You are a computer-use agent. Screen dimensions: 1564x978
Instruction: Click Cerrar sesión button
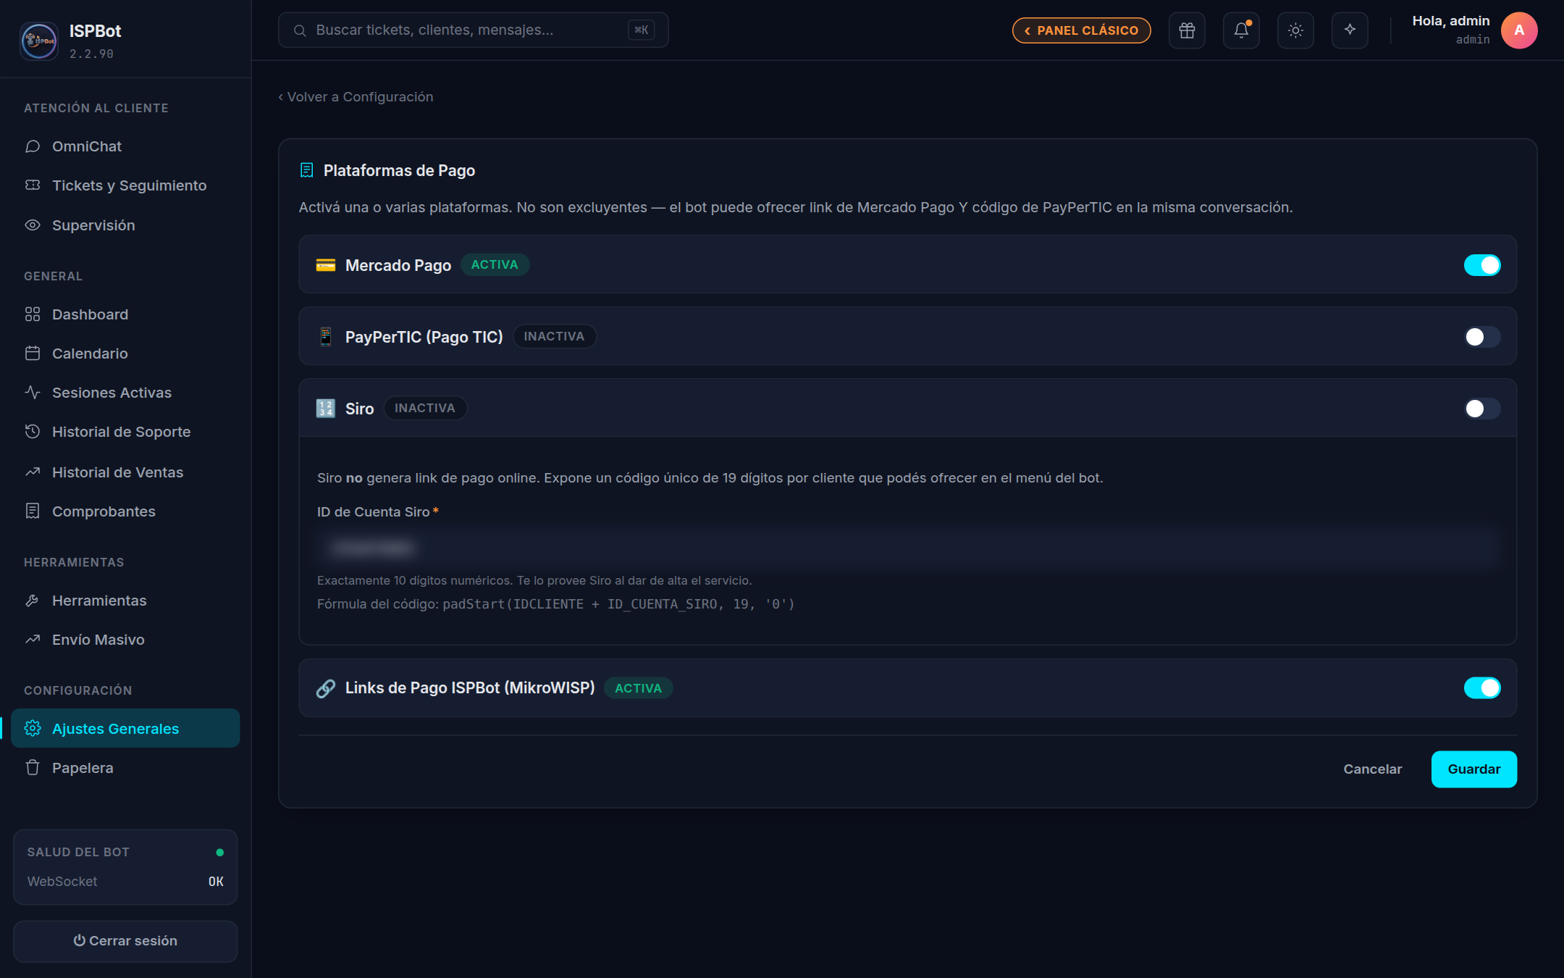[125, 941]
